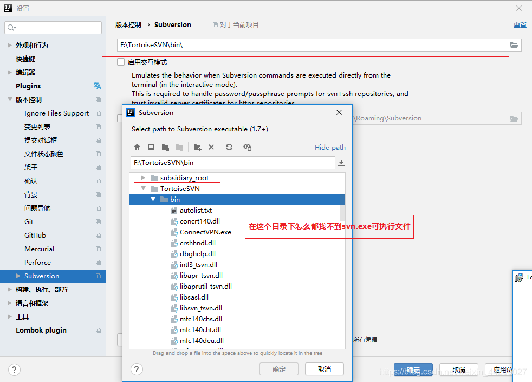Open 快捷键 settings page

[25, 59]
